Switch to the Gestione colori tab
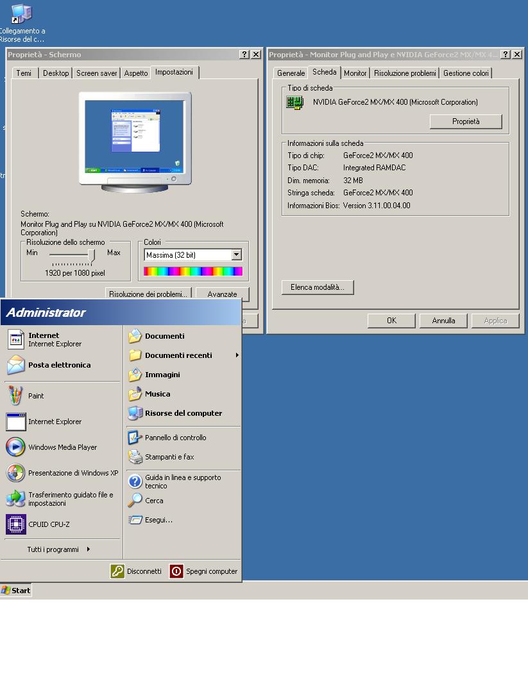528x694 pixels. point(466,73)
